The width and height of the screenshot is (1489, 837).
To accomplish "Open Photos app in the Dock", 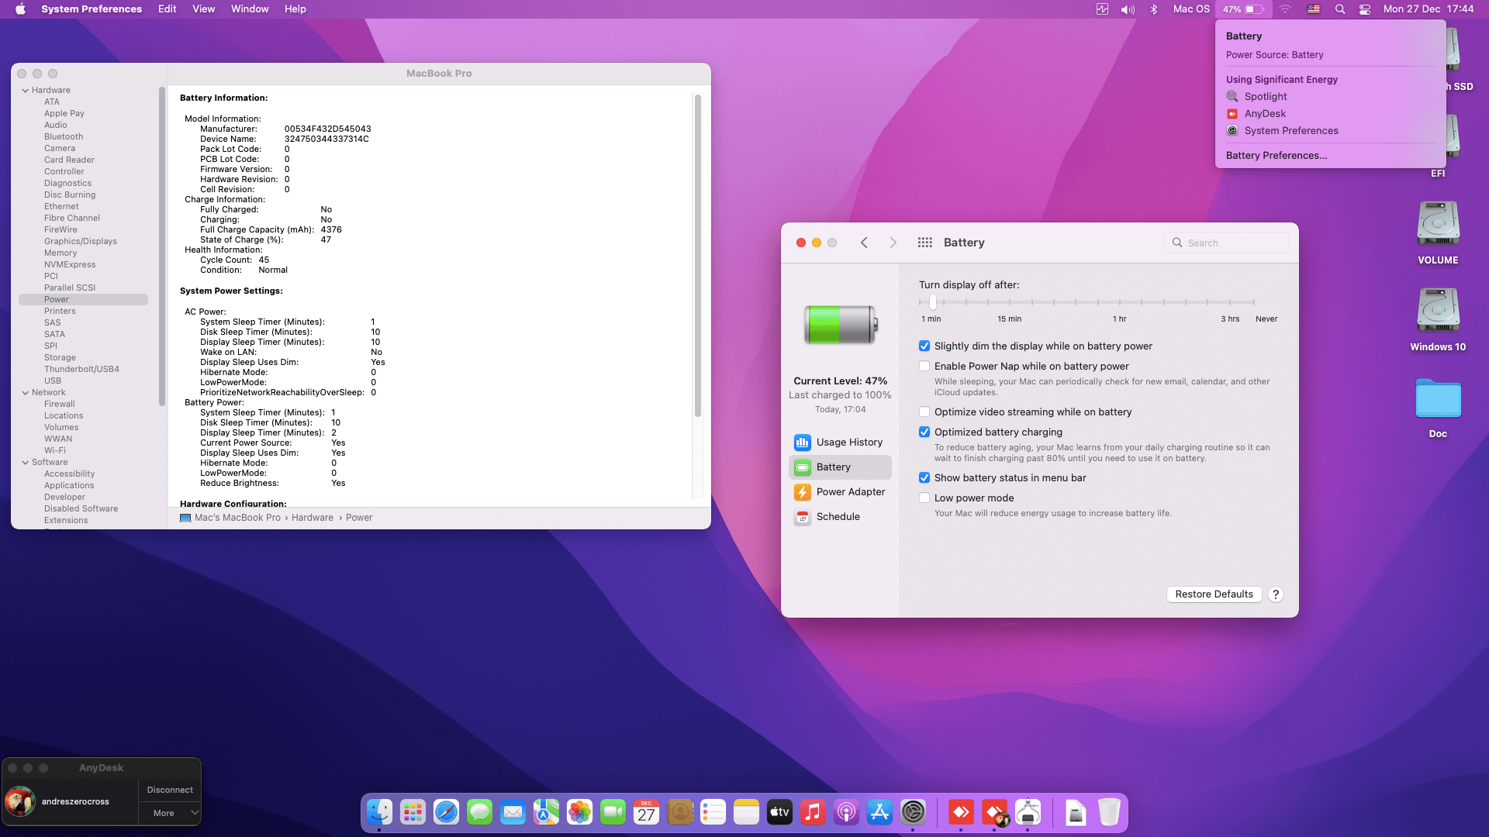I will click(579, 812).
